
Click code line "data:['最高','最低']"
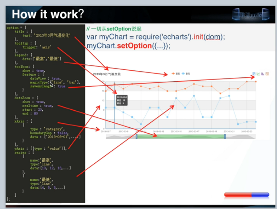pyautogui.click(x=42, y=59)
